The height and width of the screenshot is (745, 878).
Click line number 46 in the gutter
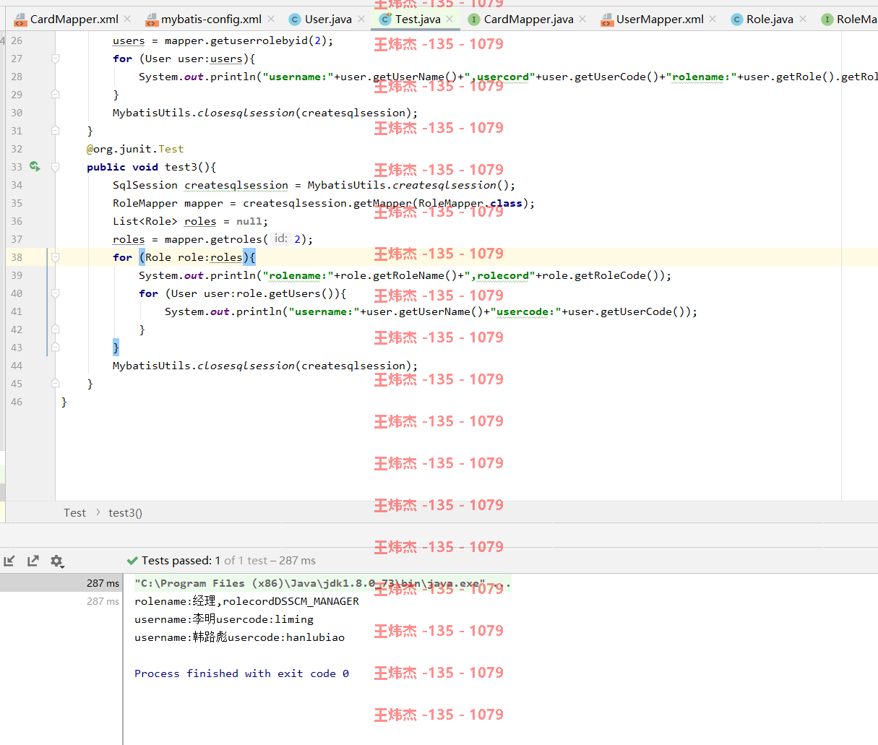point(17,402)
